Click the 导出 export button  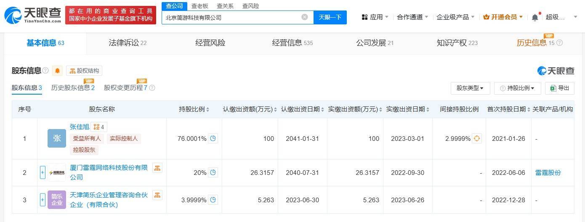(560, 88)
